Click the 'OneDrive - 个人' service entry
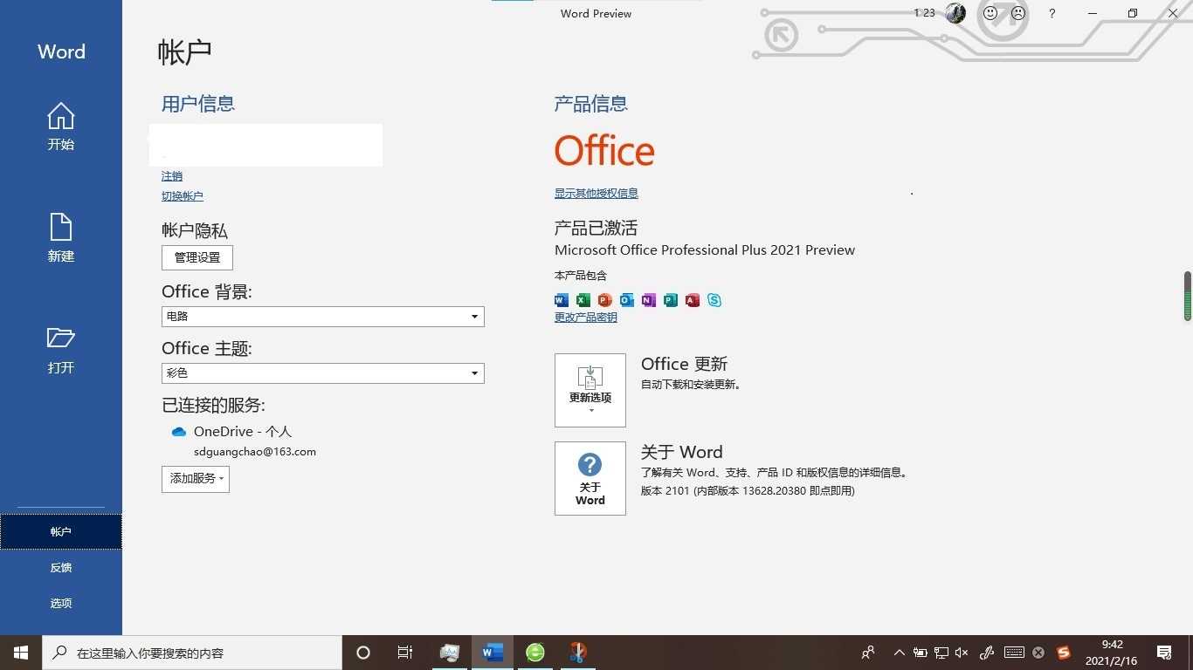The width and height of the screenshot is (1193, 670). 243,432
